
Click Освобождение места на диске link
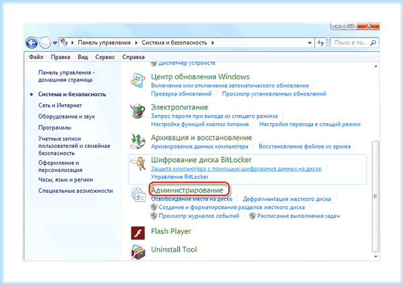pos(192,199)
